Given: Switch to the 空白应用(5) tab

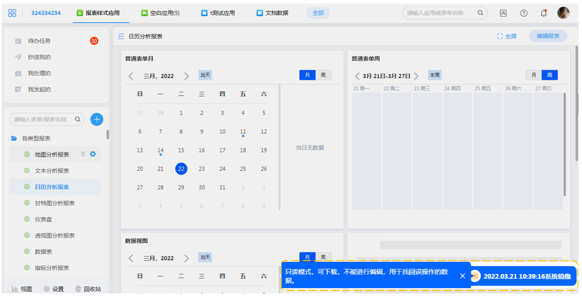Looking at the screenshot, I should 160,12.
